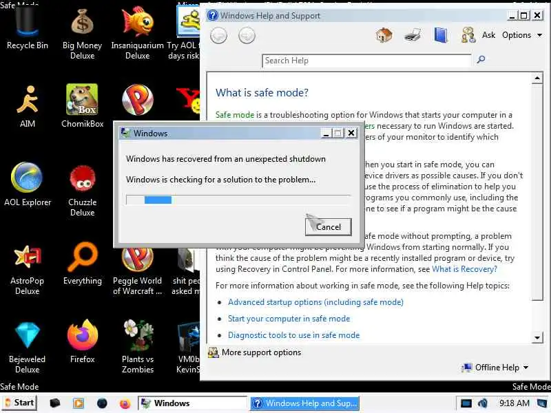This screenshot has height=413, width=551.
Task: Click 'Windows has recovered from an unexpected shutdown' text
Action: [226, 159]
